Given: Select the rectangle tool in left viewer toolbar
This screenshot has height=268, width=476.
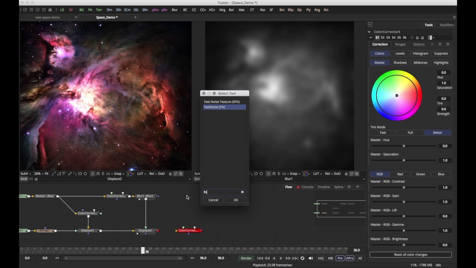Looking at the screenshot, I should pos(80,174).
